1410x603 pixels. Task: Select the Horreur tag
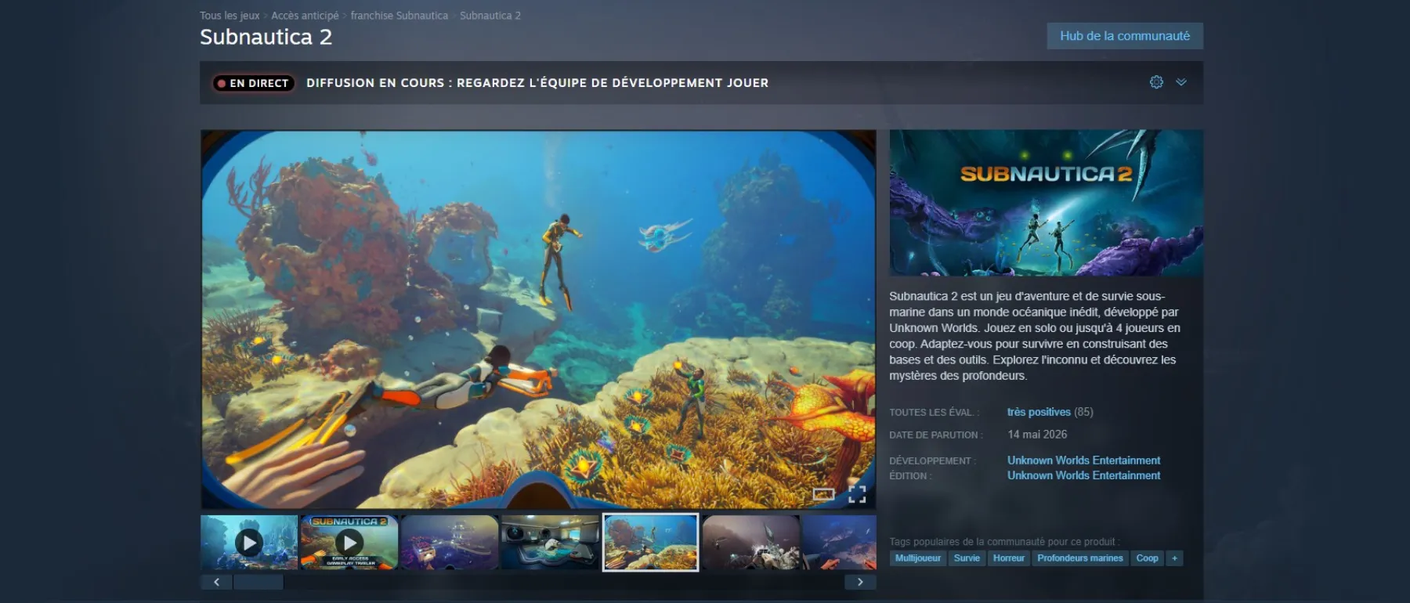pos(1009,558)
